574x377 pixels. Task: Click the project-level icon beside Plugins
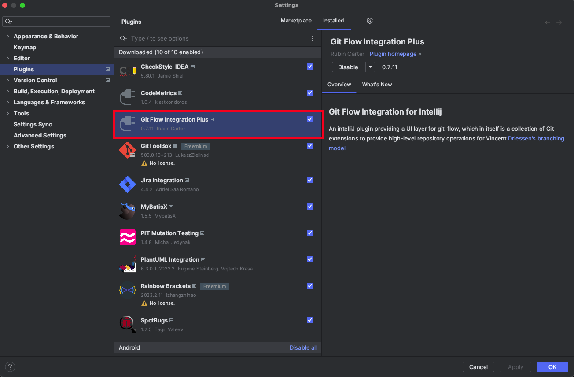[107, 69]
